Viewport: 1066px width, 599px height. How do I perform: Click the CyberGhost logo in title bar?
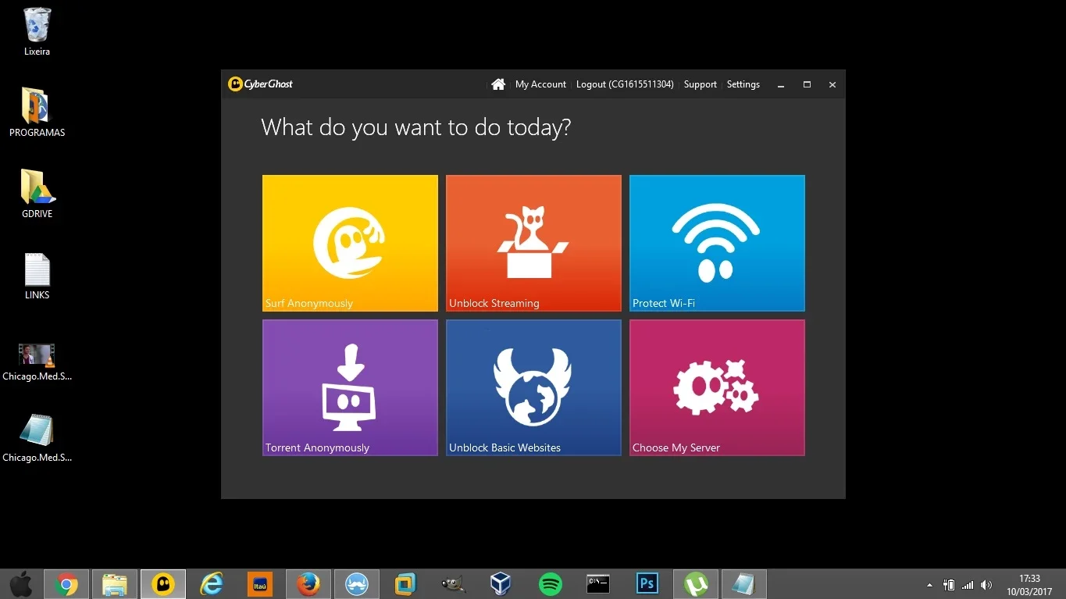[x=260, y=84]
